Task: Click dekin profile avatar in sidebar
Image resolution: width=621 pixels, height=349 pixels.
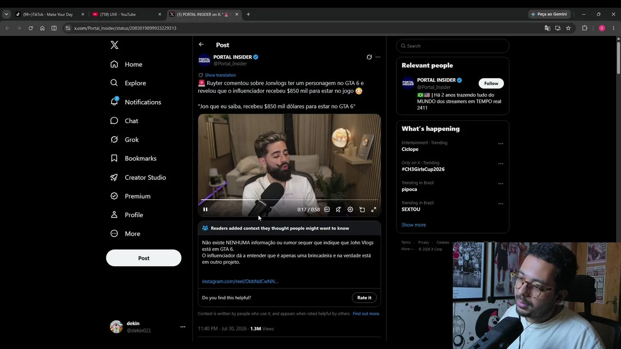Action: click(x=116, y=327)
